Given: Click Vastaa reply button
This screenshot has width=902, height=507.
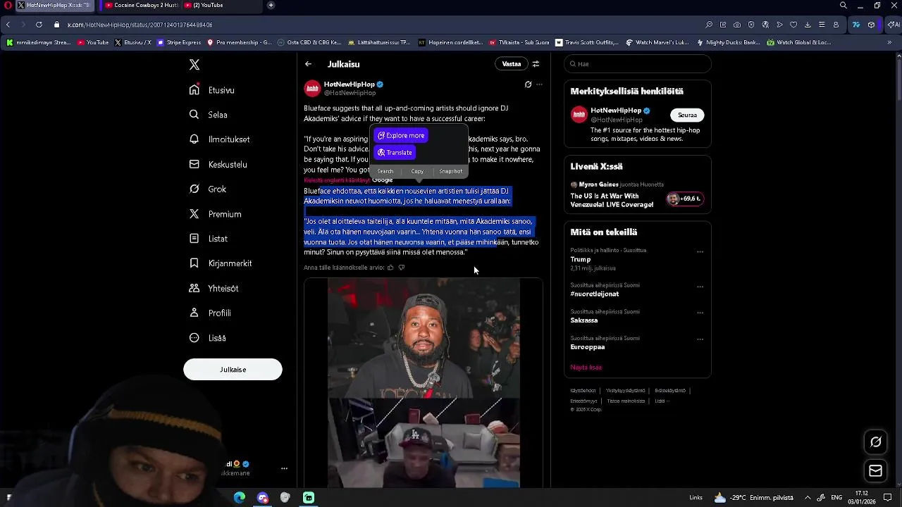Looking at the screenshot, I should 512,64.
